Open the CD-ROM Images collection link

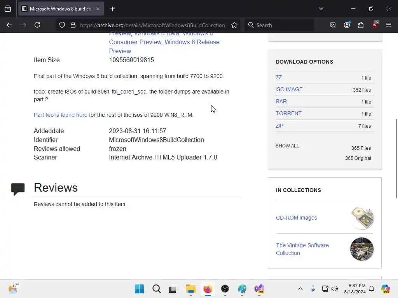click(297, 218)
